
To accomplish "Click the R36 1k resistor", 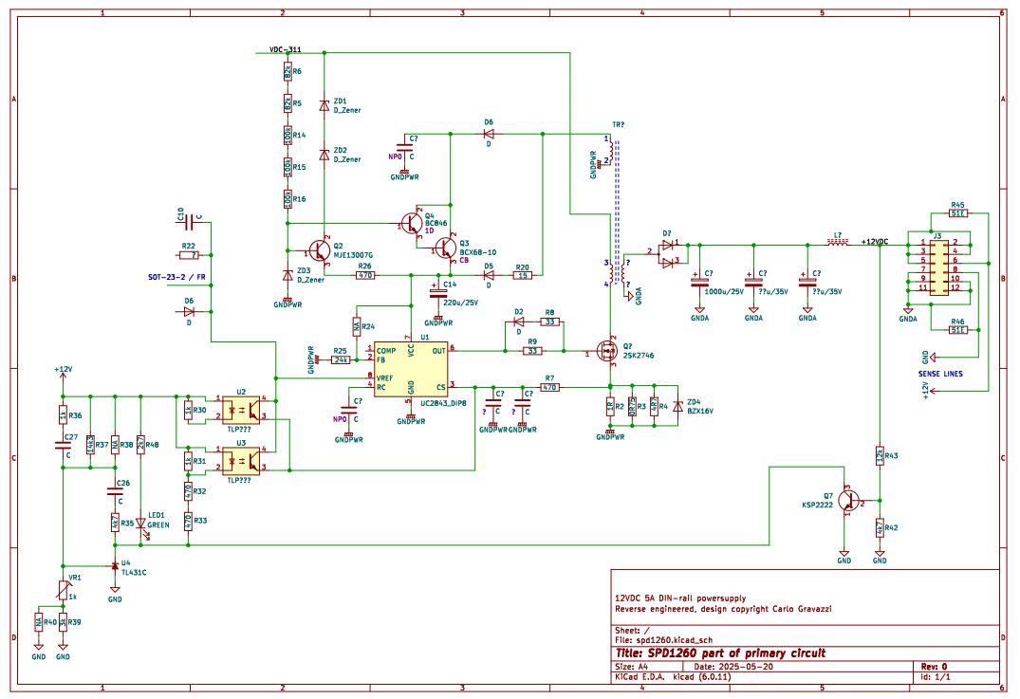I will (64, 414).
